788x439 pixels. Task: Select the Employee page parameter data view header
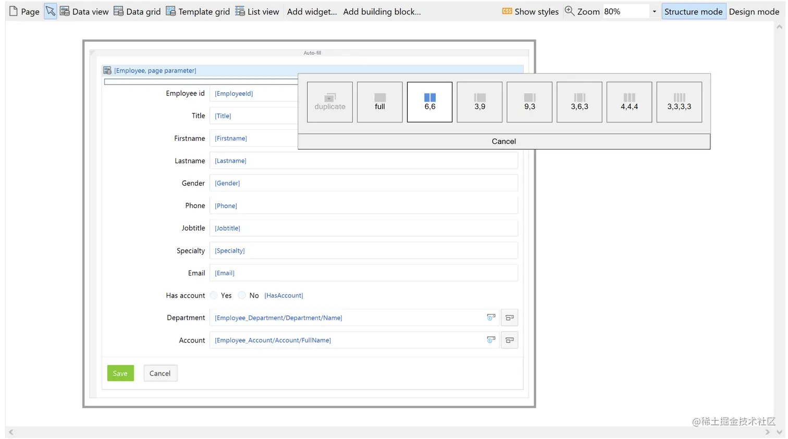(313, 70)
